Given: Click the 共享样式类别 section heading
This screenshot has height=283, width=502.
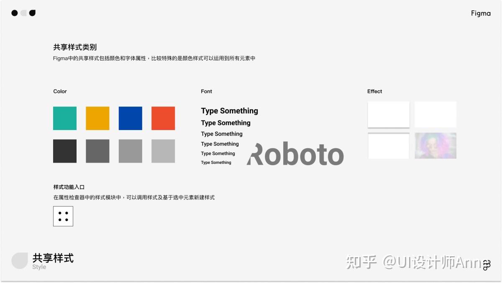Looking at the screenshot, I should click(74, 47).
